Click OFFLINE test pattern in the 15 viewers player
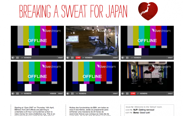Screen dimensions: 183x116 (37, 76)
